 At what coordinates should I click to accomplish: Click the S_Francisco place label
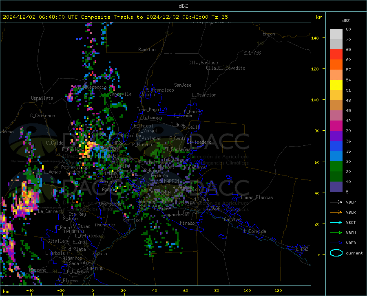[160, 90]
